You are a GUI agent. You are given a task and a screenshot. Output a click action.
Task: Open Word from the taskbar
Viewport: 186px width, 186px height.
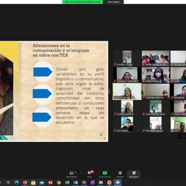[x=75, y=182]
